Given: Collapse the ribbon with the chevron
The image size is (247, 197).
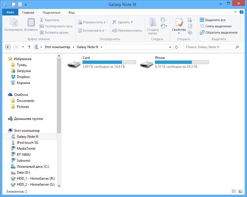Looking at the screenshot, I should (x=235, y=12).
